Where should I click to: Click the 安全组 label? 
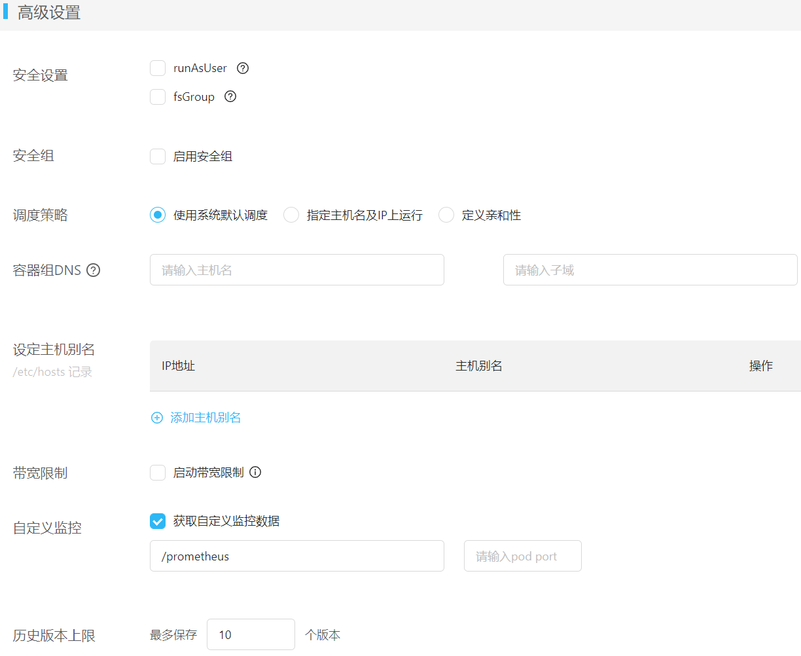pyautogui.click(x=33, y=156)
